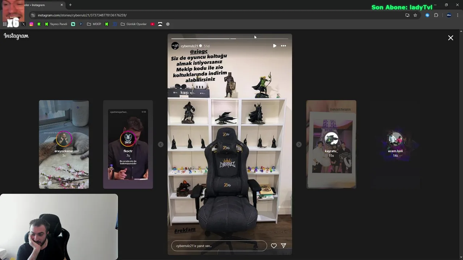This screenshot has width=463, height=260.
Task: Open the Günlük Oyunlar bookmarks folder
Action: [134, 24]
